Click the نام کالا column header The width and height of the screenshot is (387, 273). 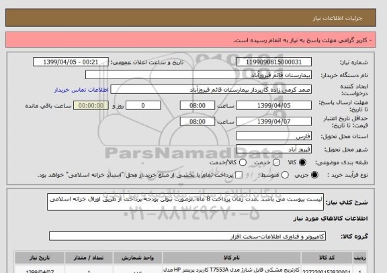pos(232,258)
